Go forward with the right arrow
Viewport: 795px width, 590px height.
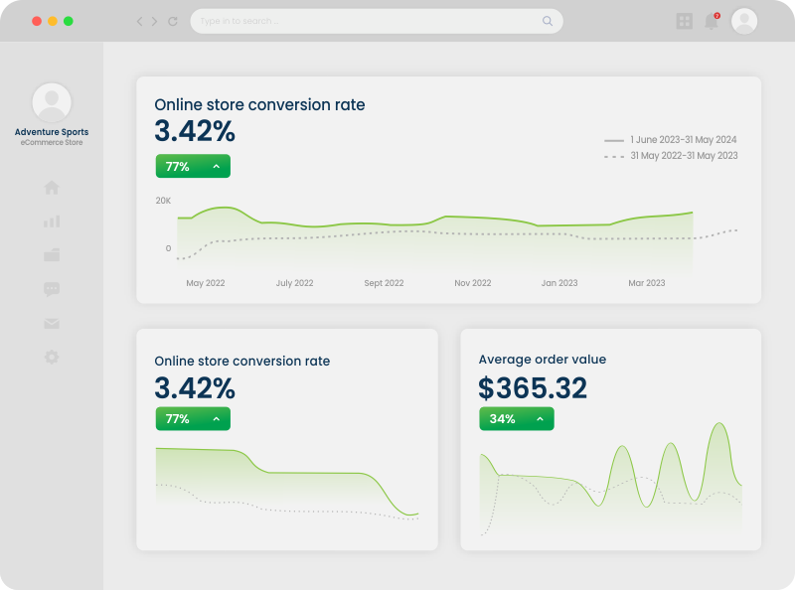[x=155, y=21]
